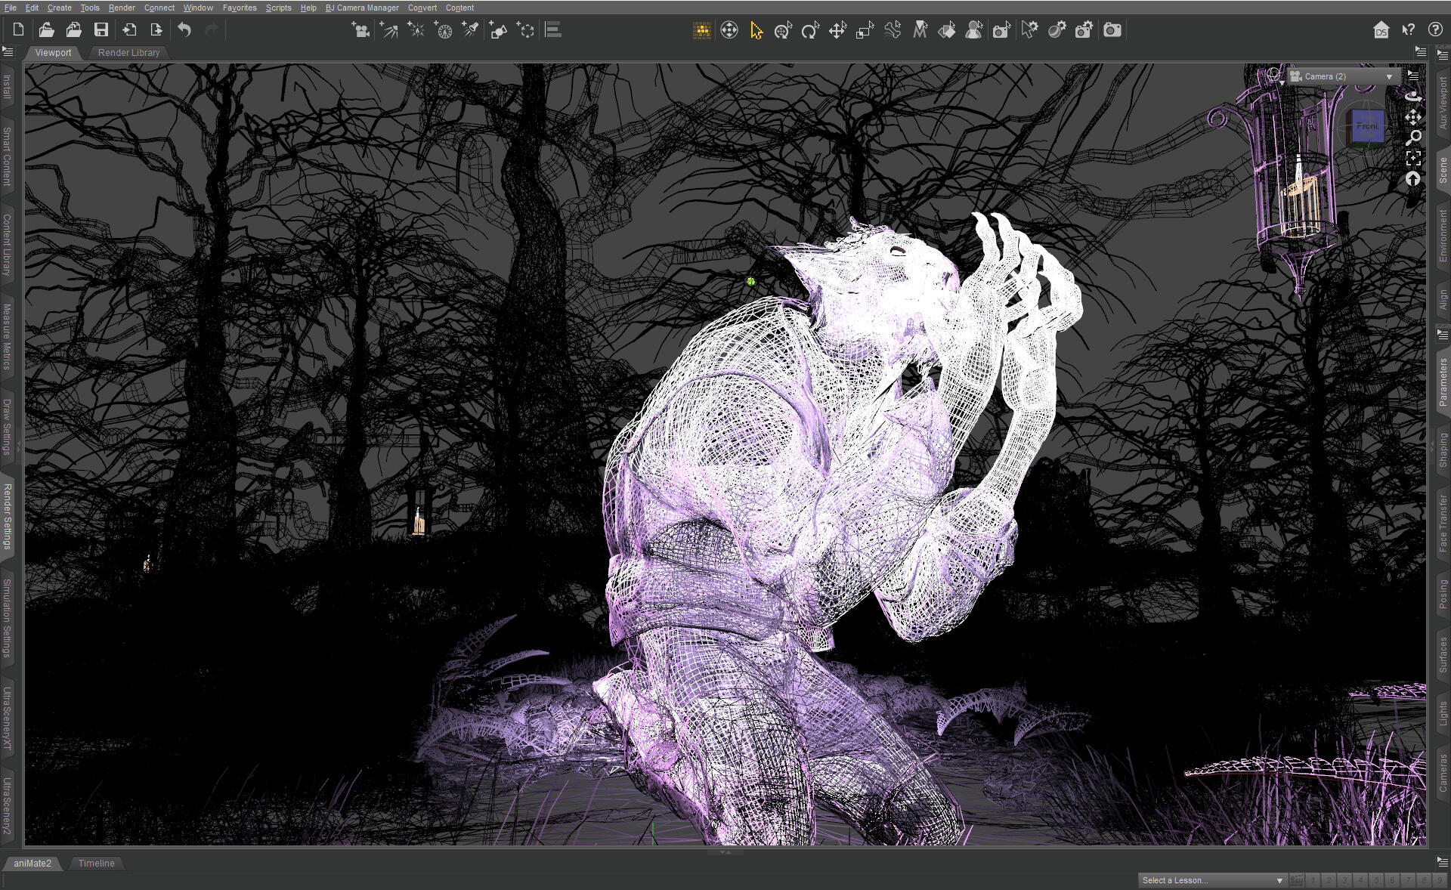Screen dimensions: 1451x890
Task: Undo the last action
Action: (x=184, y=29)
